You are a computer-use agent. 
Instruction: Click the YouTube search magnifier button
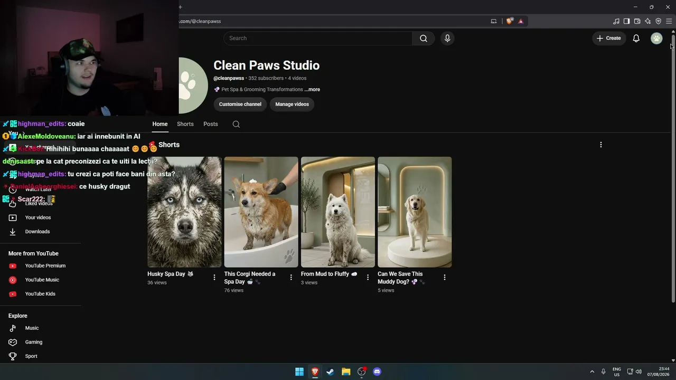(424, 38)
